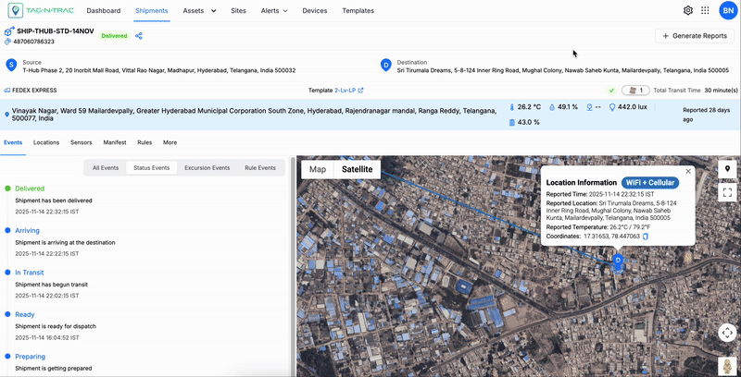Filter by Status Events

pos(151,168)
